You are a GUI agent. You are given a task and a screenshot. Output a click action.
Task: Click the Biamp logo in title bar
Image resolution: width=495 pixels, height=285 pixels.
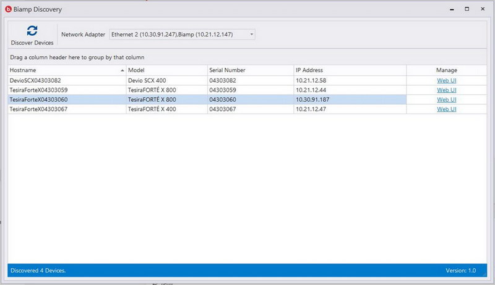(x=8, y=9)
